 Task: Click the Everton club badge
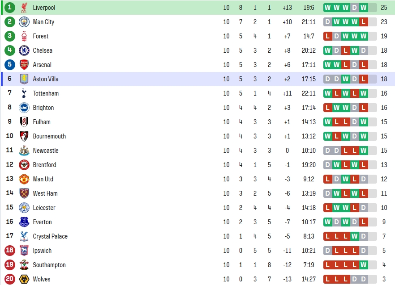24,222
